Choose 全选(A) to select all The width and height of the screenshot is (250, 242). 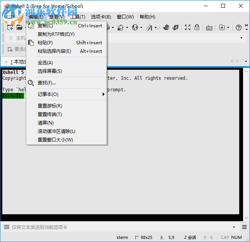[66, 62]
